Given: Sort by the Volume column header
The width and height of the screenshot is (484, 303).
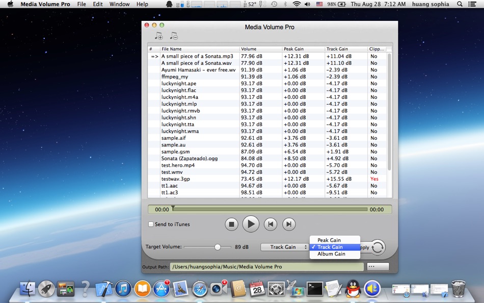Looking at the screenshot, I should point(261,49).
